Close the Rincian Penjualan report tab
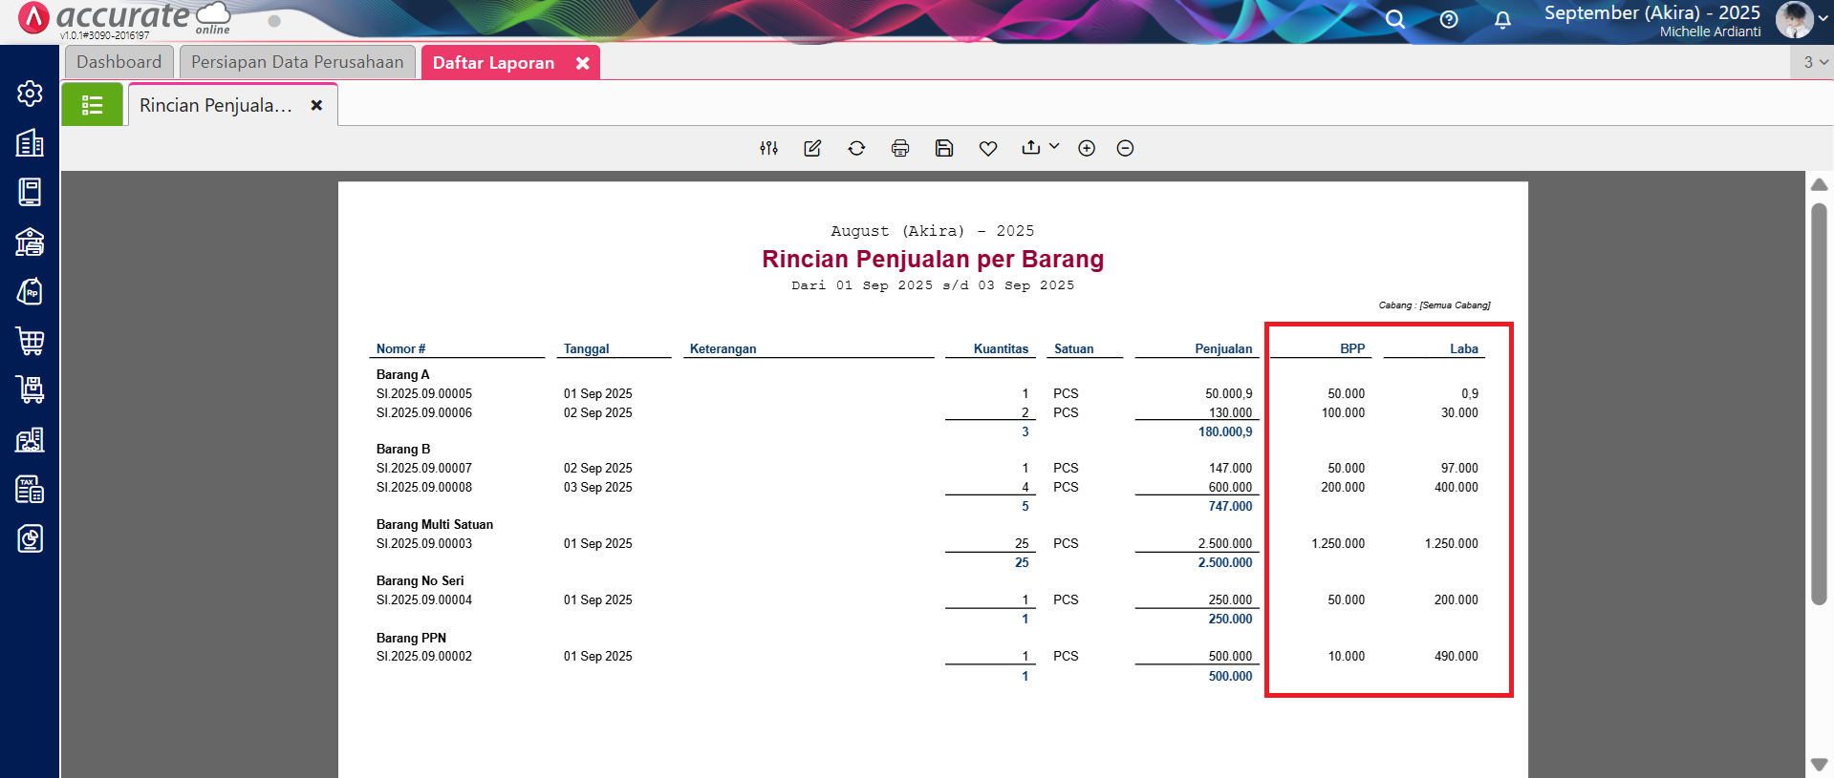This screenshot has width=1834, height=778. coord(316,105)
